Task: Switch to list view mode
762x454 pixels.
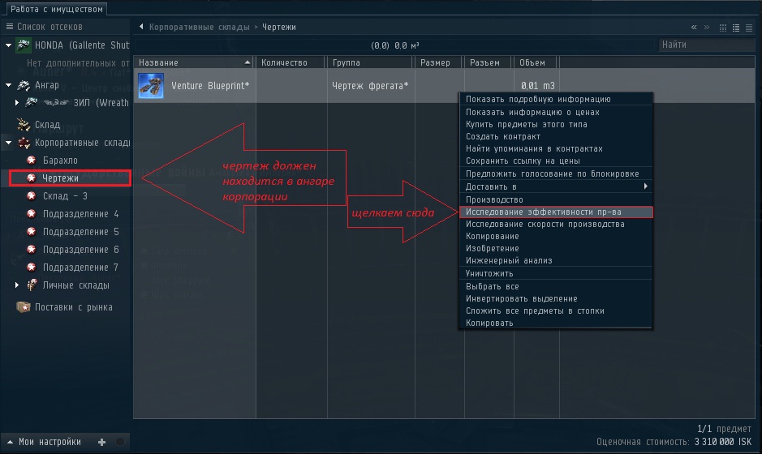Action: [x=749, y=28]
